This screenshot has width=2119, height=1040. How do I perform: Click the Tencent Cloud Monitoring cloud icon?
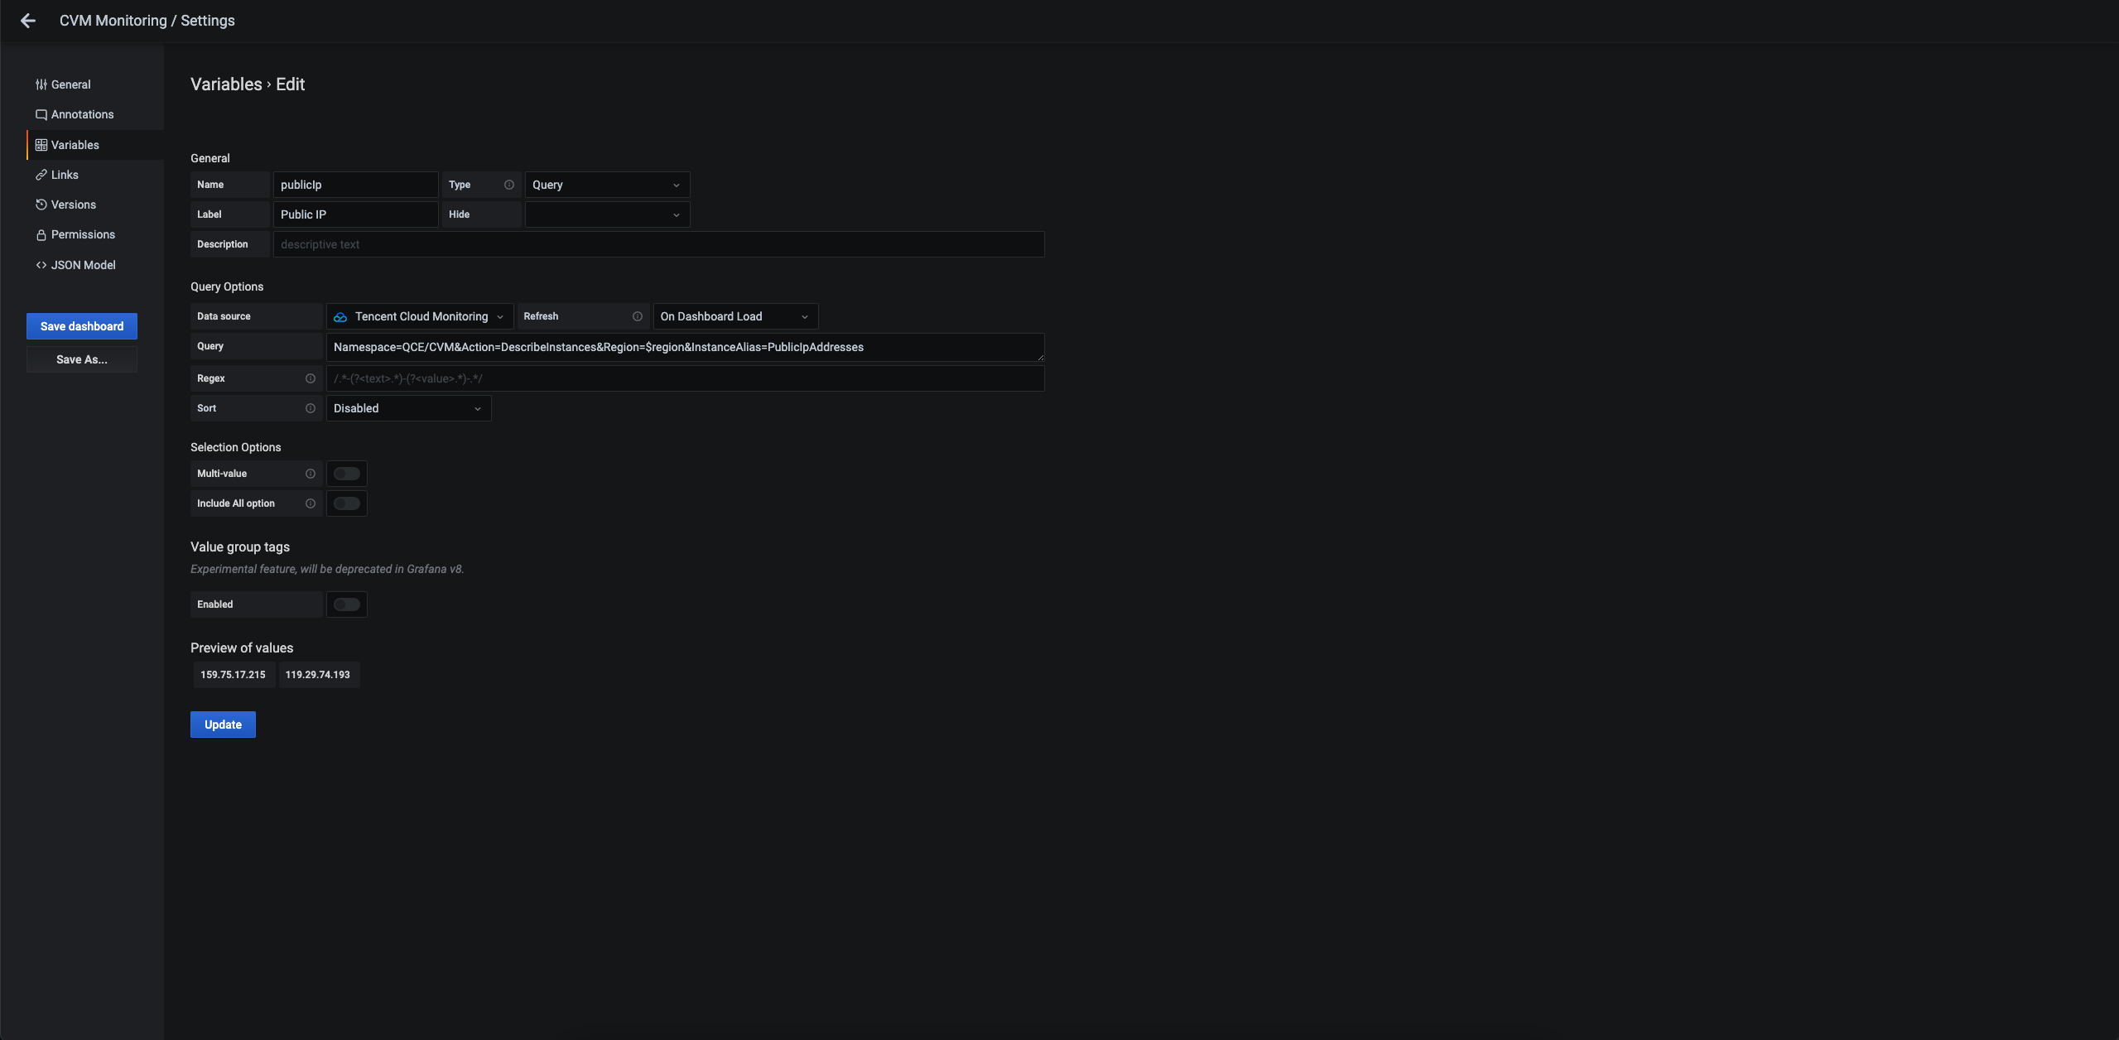point(340,317)
